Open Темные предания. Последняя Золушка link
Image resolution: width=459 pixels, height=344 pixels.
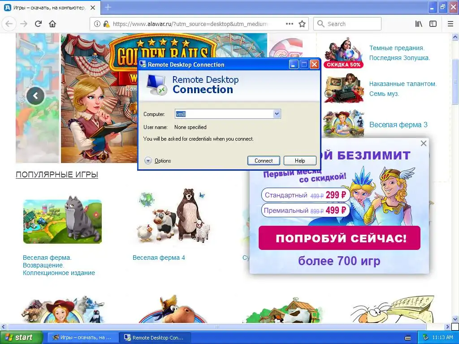(399, 53)
